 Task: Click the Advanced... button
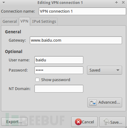(x=105, y=102)
